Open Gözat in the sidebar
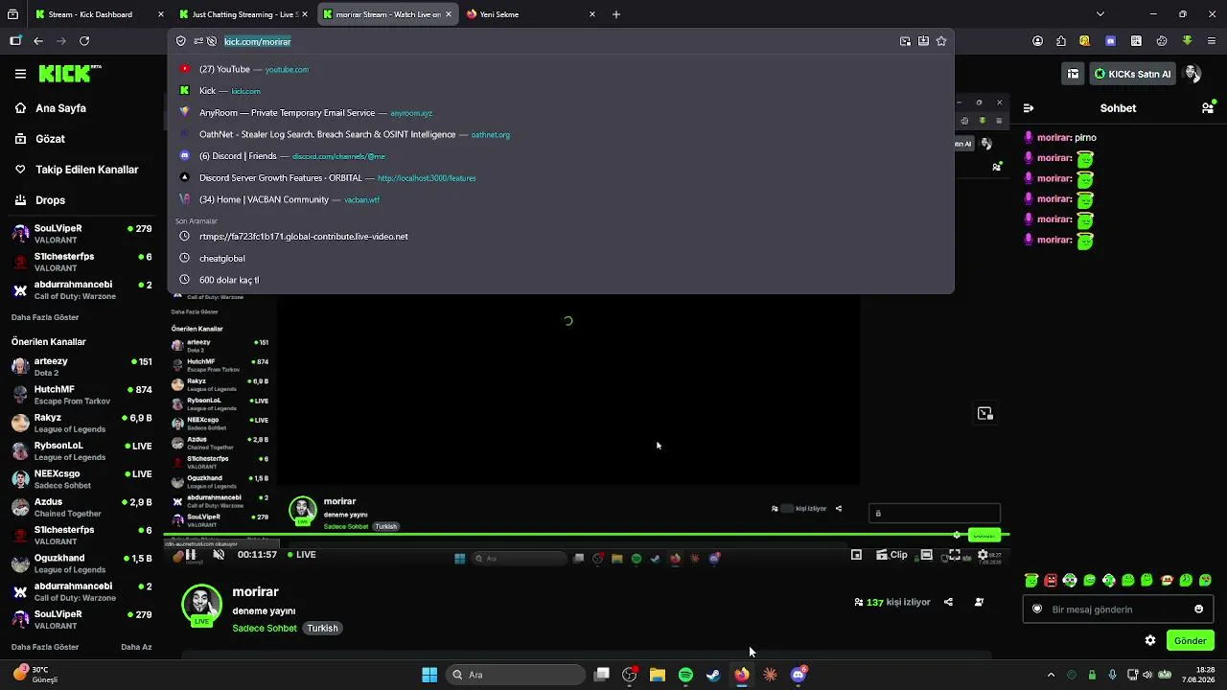 50,139
